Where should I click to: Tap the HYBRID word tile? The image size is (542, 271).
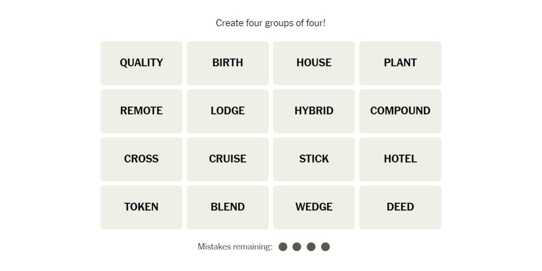(x=314, y=111)
